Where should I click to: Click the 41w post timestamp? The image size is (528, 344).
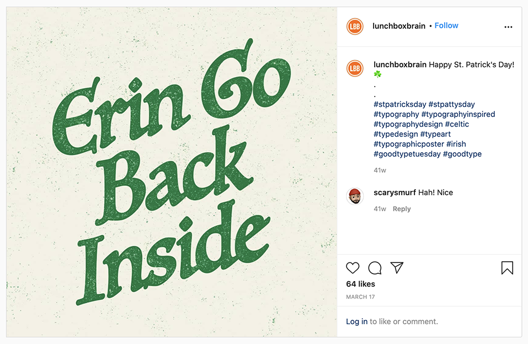coord(378,170)
